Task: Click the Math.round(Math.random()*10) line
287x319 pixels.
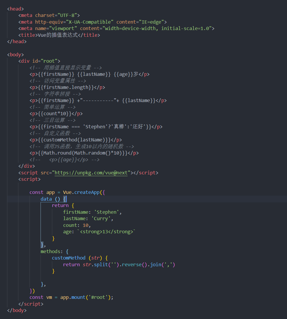Action: tap(84, 153)
